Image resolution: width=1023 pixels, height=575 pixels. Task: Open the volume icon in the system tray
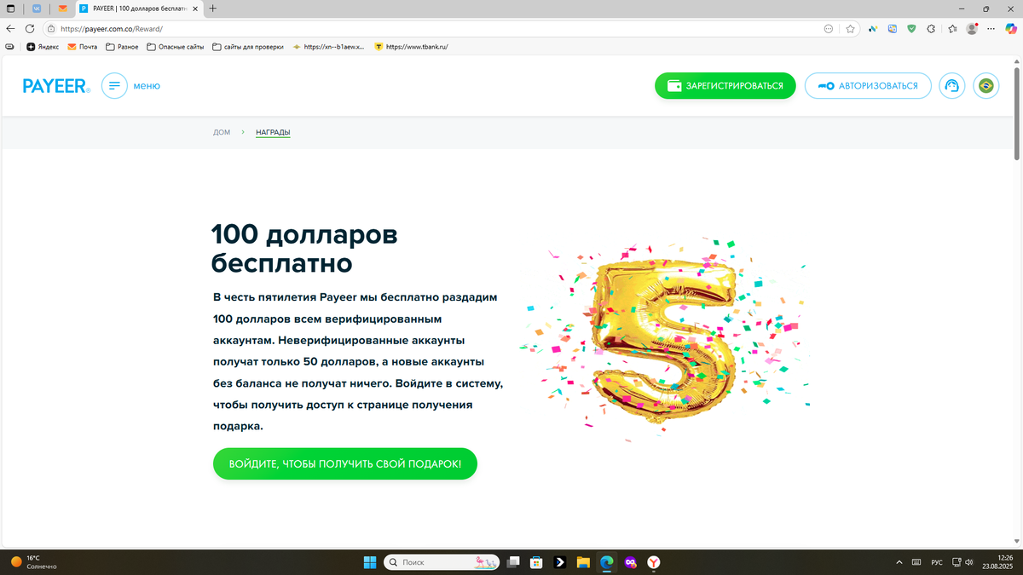(x=968, y=562)
